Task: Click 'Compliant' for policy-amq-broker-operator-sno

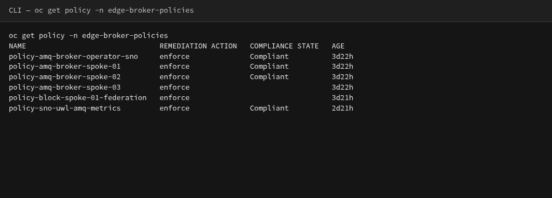Action: point(269,57)
